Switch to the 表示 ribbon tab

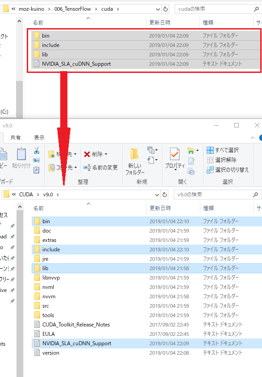[x=39, y=138]
